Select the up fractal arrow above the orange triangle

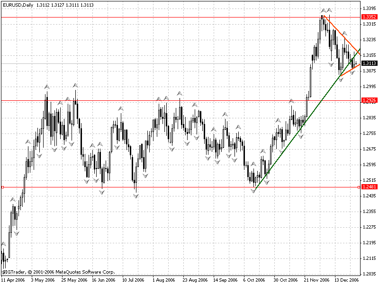344,33
